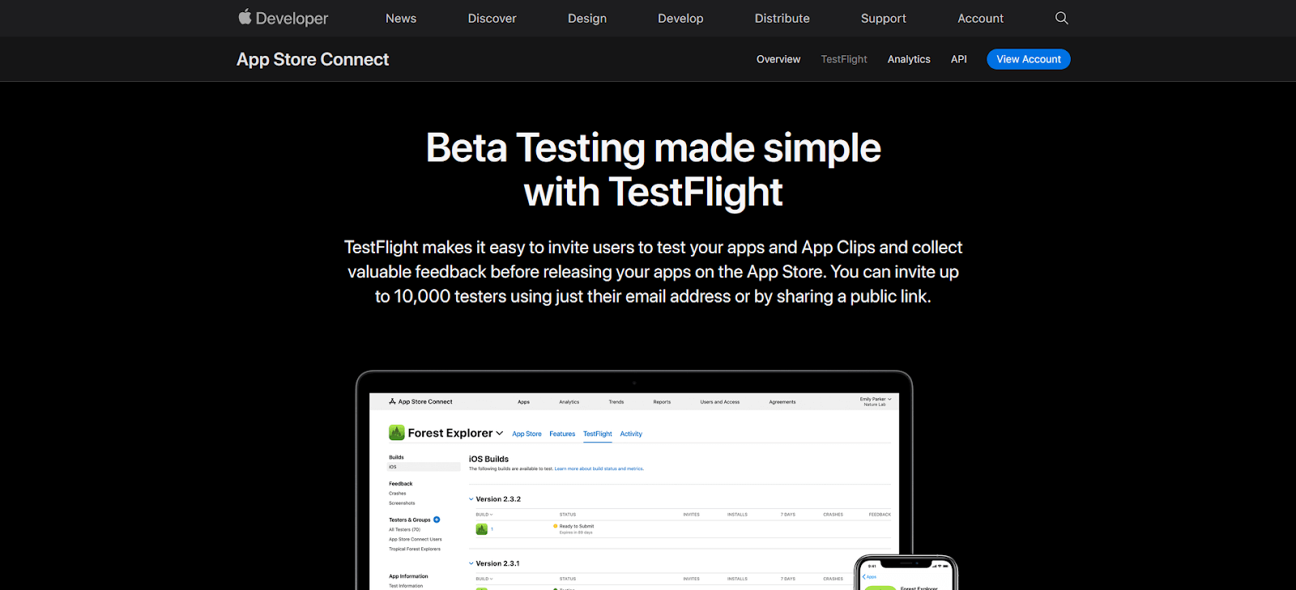Switch to the Analytics tab
1296x590 pixels.
tap(909, 59)
